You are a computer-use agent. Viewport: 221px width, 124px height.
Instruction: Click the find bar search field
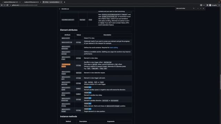(x=184, y=8)
